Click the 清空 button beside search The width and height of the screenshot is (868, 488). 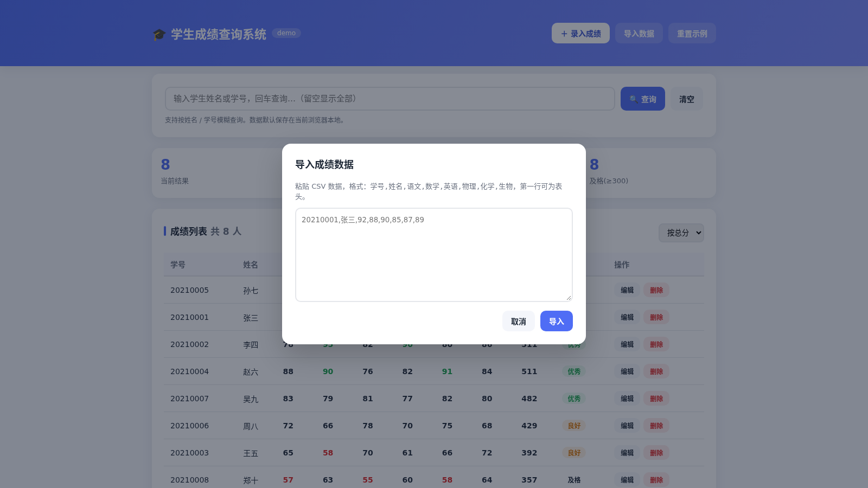pos(686,99)
